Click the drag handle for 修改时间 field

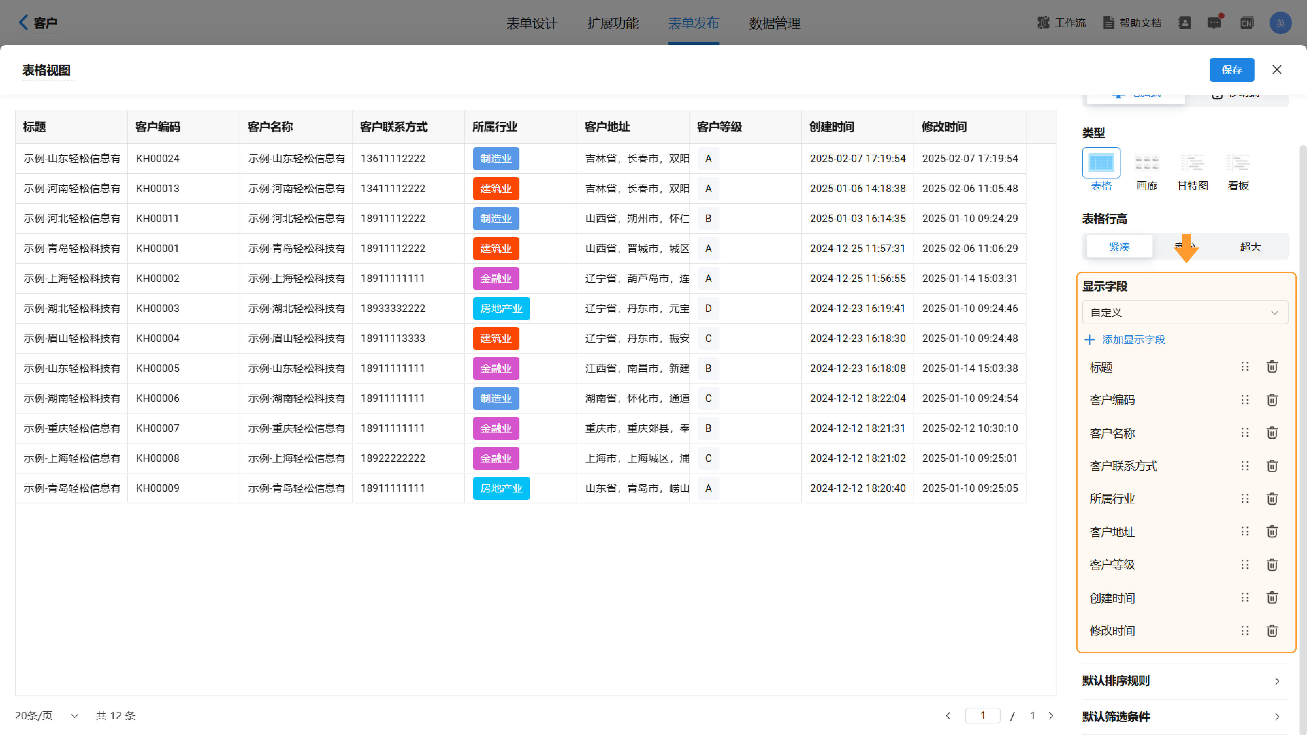click(1245, 631)
